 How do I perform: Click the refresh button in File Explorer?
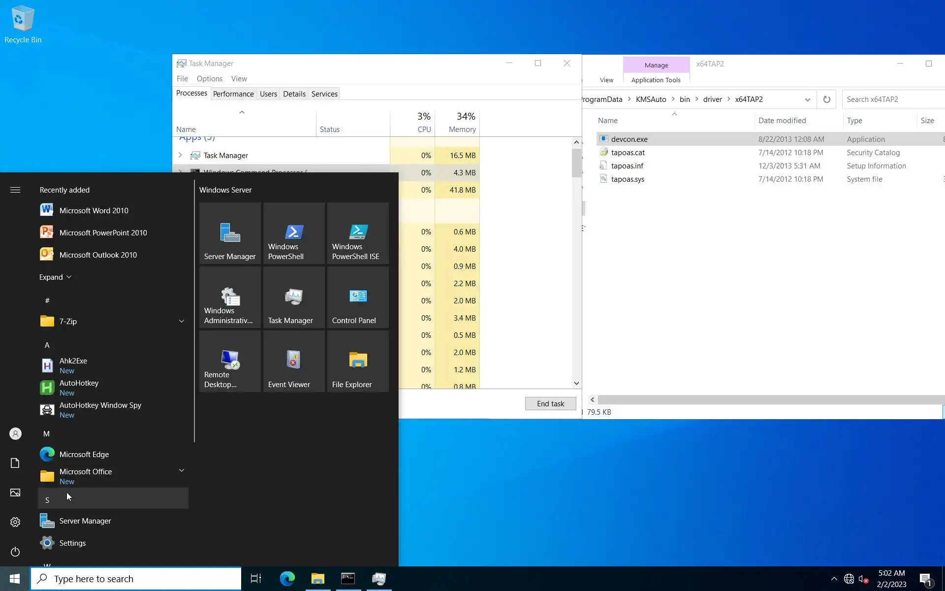pos(827,99)
